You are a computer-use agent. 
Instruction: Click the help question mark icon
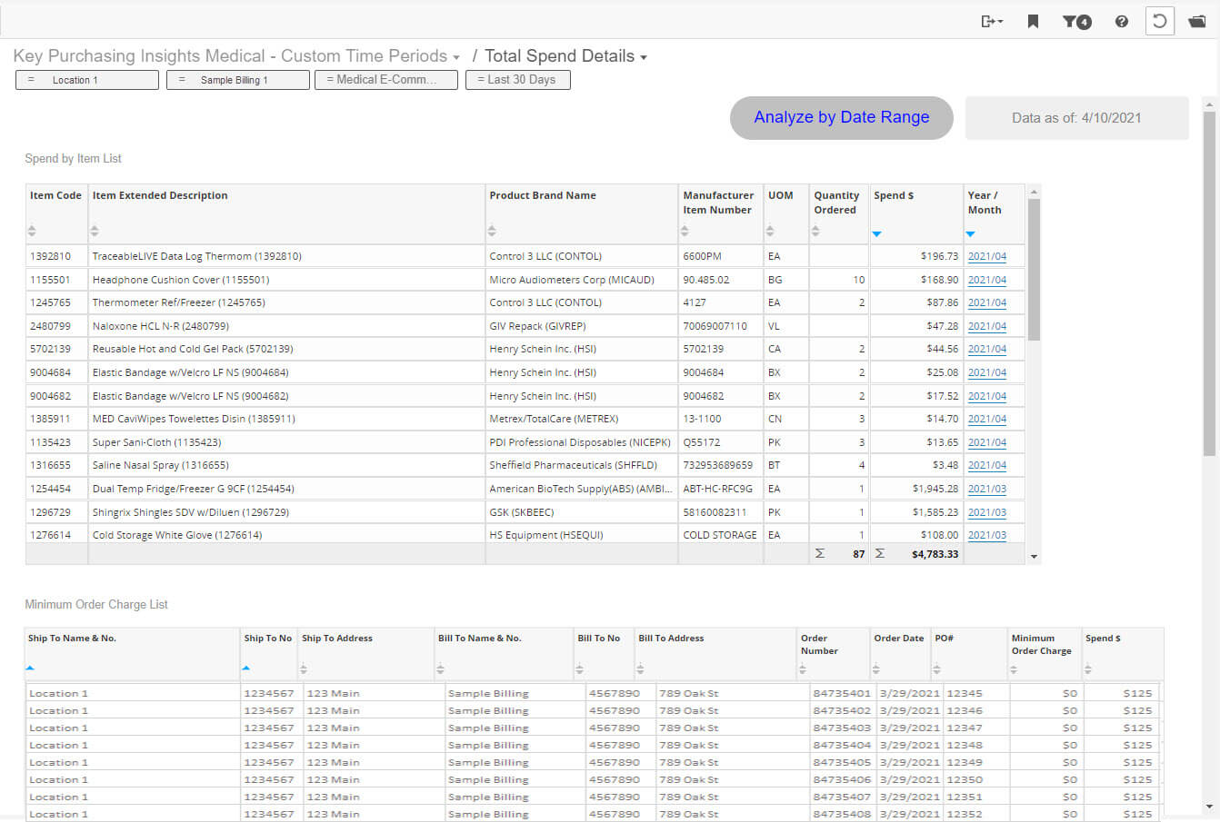[1121, 20]
